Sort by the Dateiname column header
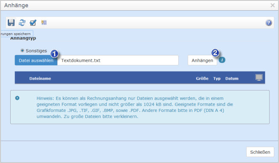The height and width of the screenshot is (163, 279). tap(40, 78)
